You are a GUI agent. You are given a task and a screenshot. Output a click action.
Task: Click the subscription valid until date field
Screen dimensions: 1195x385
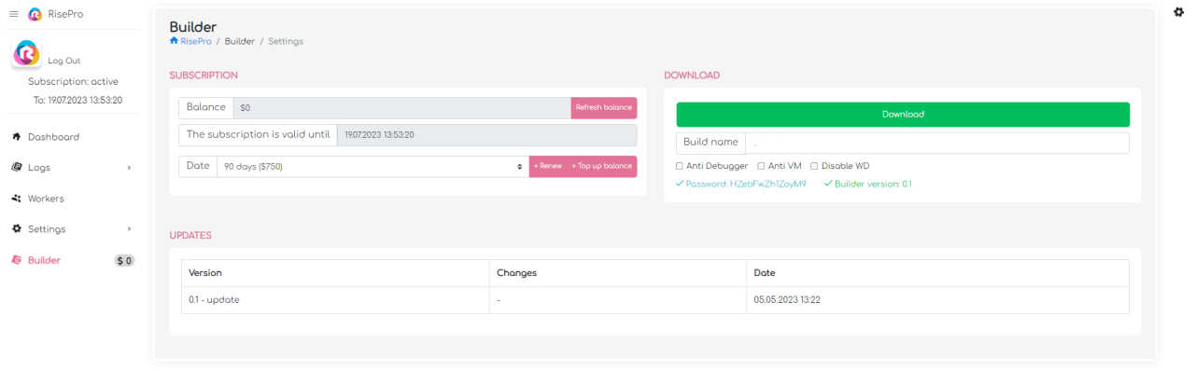coord(487,135)
